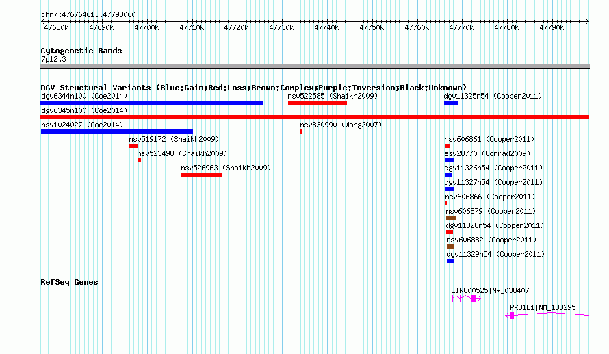
Task: Select the magenta PKD1L1 exon block
Action: [x=513, y=316]
